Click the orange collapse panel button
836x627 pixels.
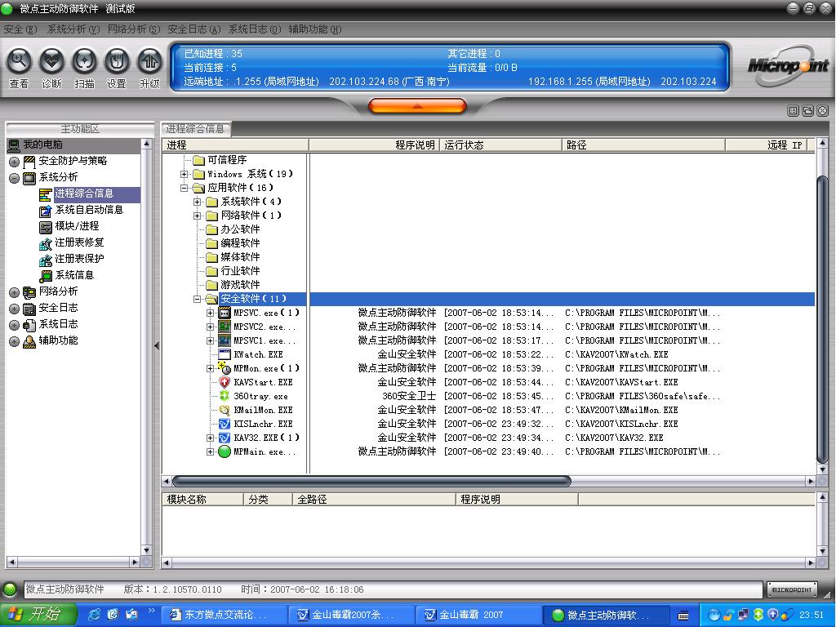pos(417,106)
